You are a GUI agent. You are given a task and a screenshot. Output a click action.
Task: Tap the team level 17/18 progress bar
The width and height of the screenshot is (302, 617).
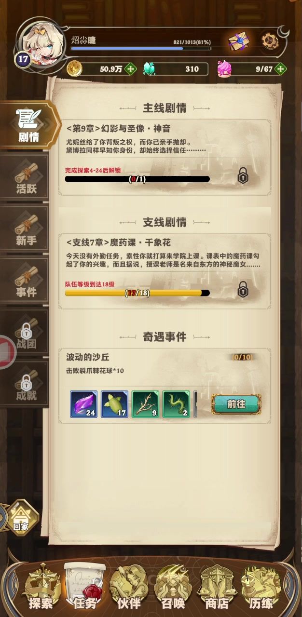coord(137,293)
